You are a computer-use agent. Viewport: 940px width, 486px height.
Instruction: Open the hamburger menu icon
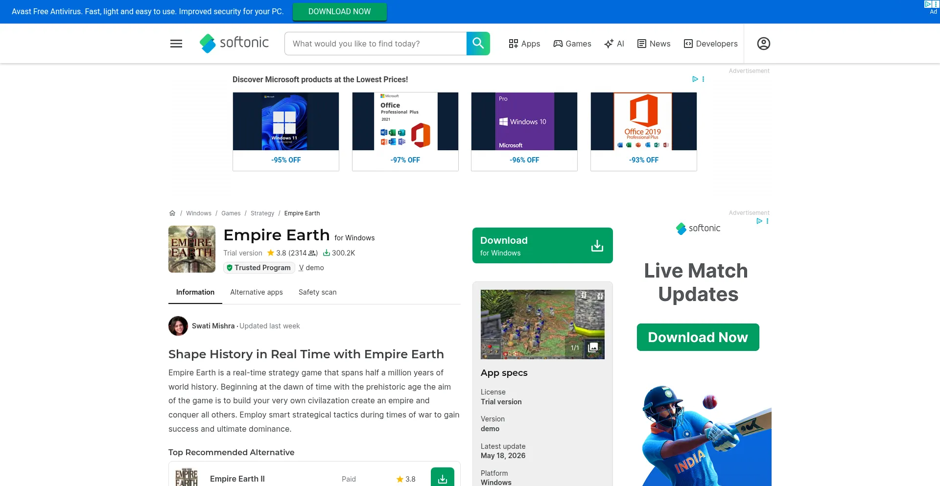[176, 44]
